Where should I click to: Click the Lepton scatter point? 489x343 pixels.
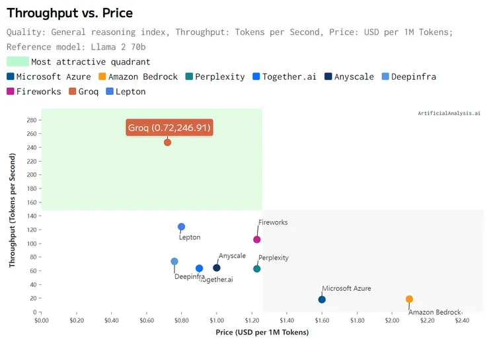coord(182,227)
